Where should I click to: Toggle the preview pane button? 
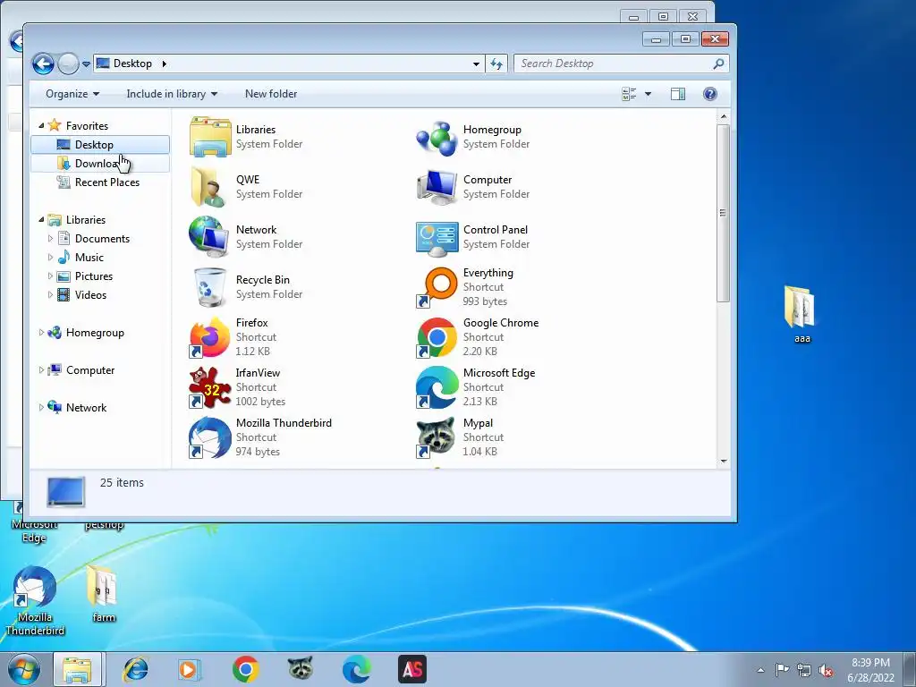(x=678, y=94)
